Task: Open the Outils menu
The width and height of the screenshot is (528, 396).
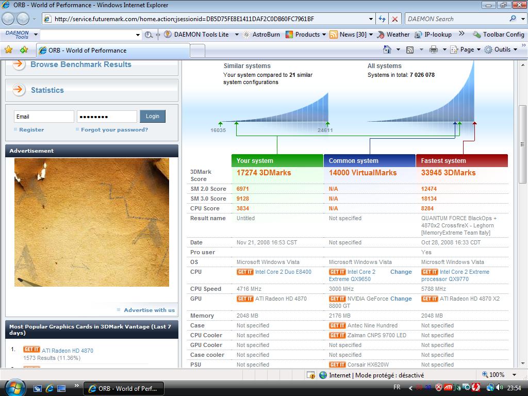Action: (x=501, y=49)
